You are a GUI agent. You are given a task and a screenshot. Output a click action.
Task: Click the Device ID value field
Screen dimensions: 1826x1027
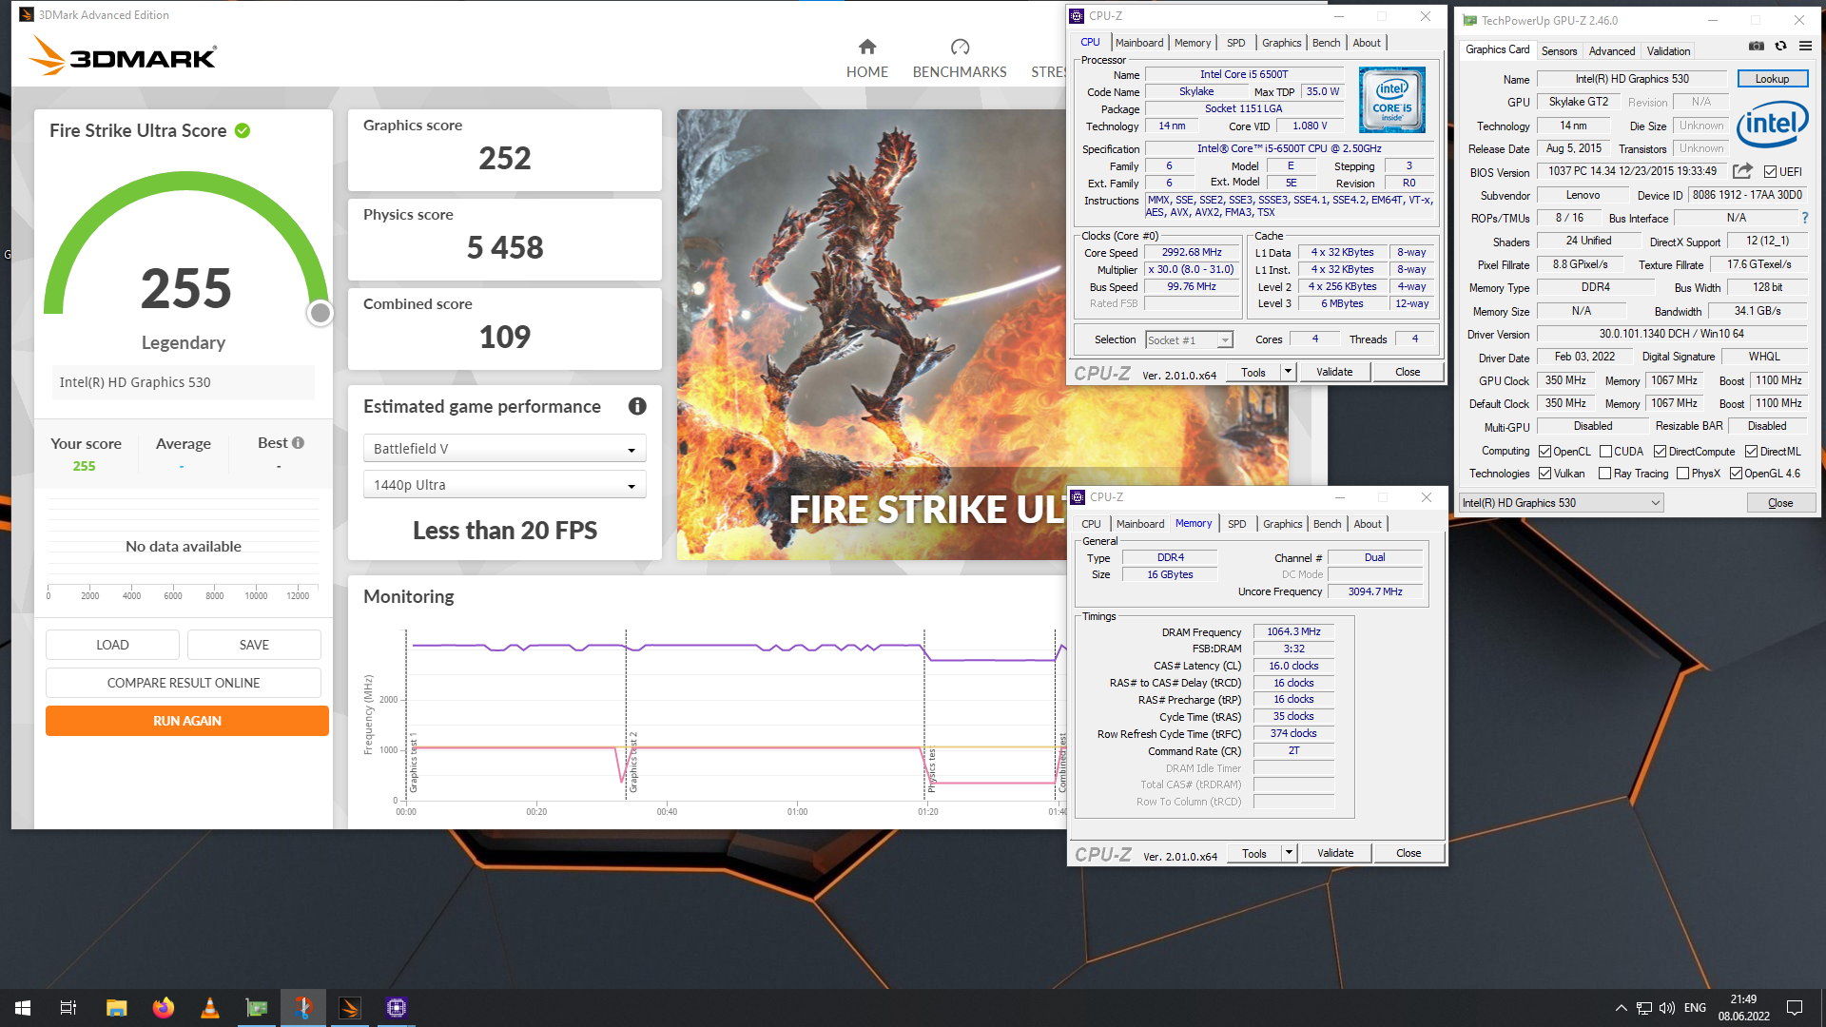[1747, 195]
